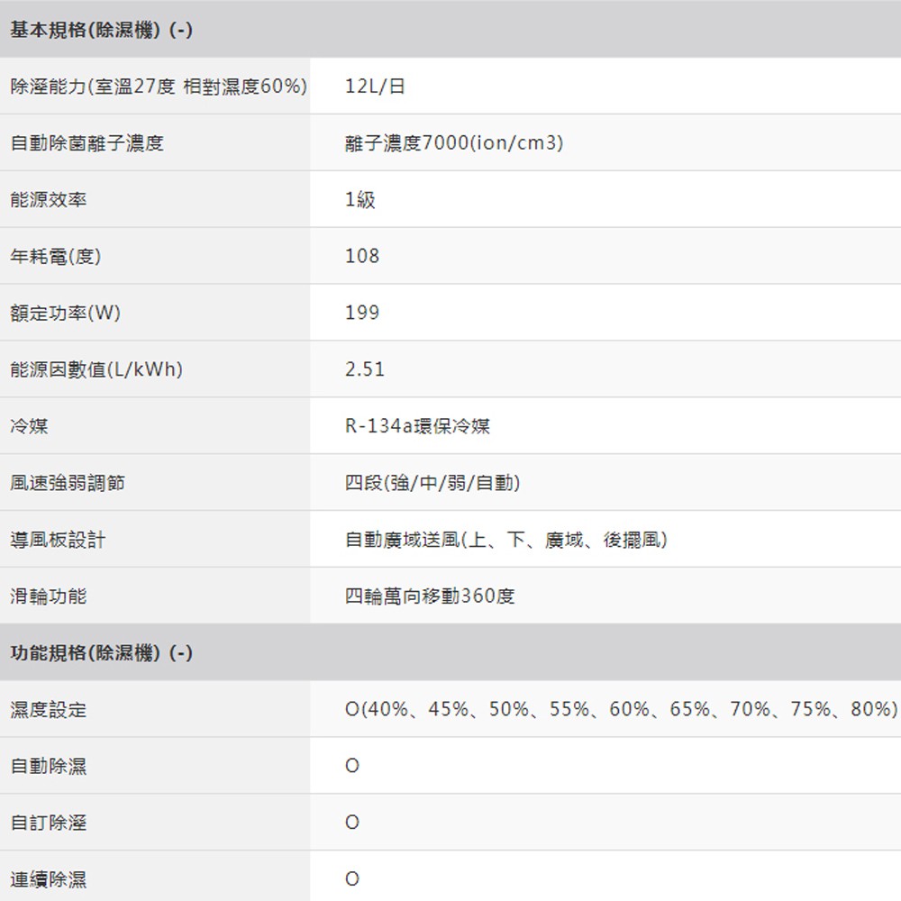Click the 風速強弱調節 row label
This screenshot has width=901, height=901.
point(68,484)
